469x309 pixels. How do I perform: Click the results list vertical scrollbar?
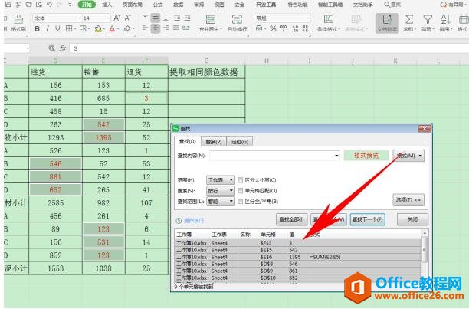point(424,258)
